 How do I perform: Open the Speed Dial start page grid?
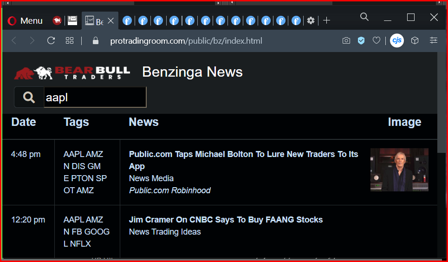70,41
